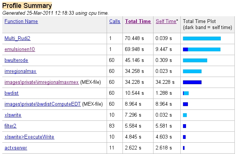Click the Profile Summary heading
The width and height of the screenshot is (245, 154).
pyautogui.click(x=27, y=6)
